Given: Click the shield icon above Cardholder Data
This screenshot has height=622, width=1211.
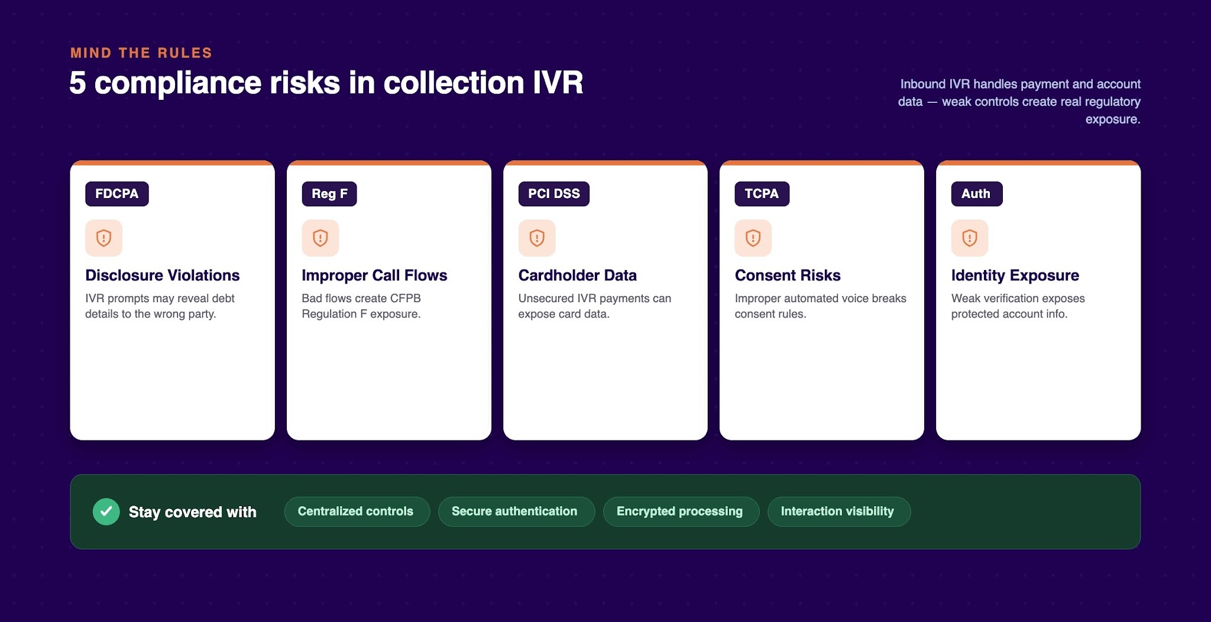Looking at the screenshot, I should tap(537, 238).
